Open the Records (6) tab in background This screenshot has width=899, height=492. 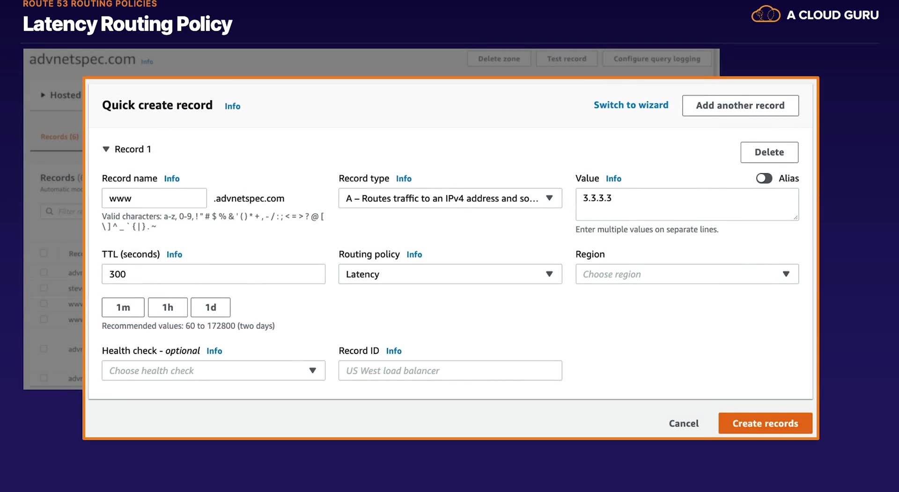coord(59,137)
